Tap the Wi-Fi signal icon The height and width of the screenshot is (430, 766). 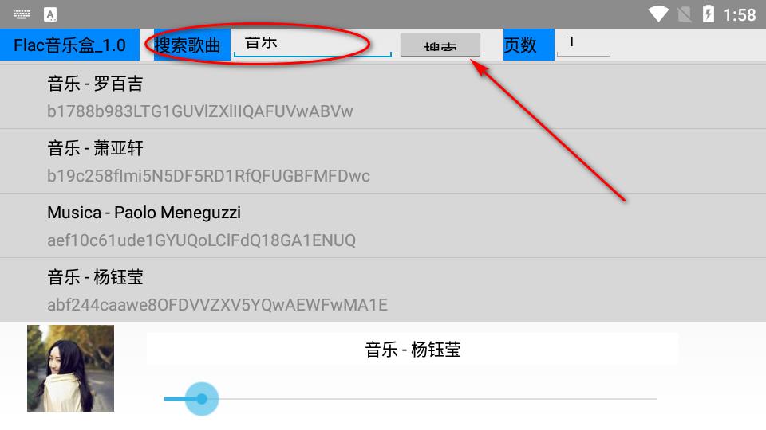point(658,14)
